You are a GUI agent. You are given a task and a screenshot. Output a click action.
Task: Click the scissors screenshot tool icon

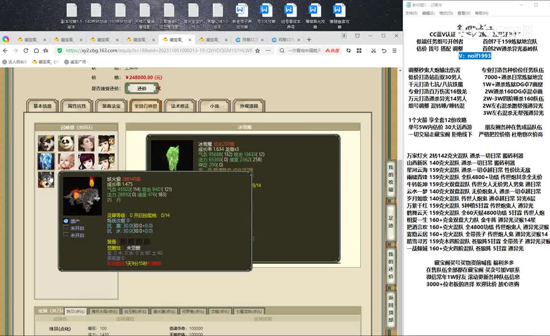point(374,50)
